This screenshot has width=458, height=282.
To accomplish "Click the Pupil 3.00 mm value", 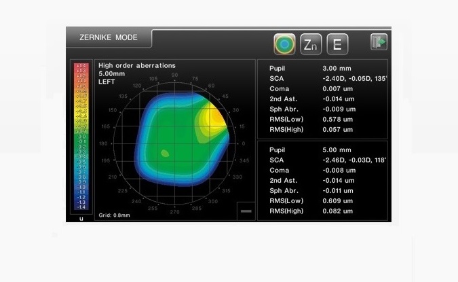I will (337, 69).
